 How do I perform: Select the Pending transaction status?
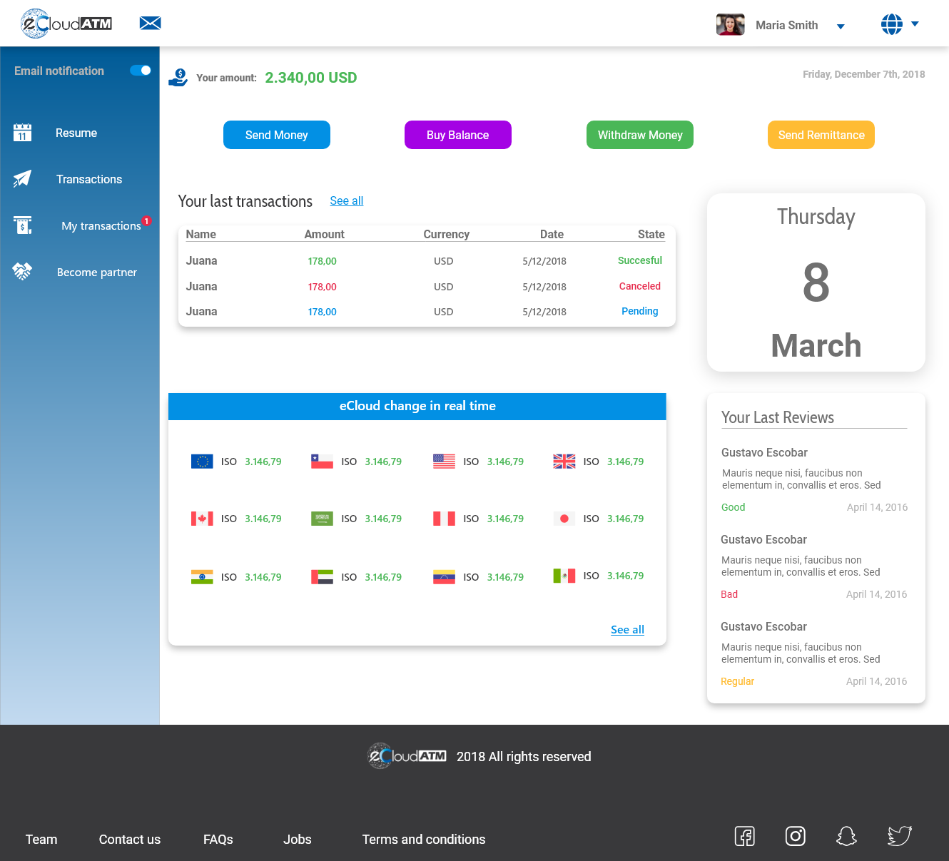(640, 312)
